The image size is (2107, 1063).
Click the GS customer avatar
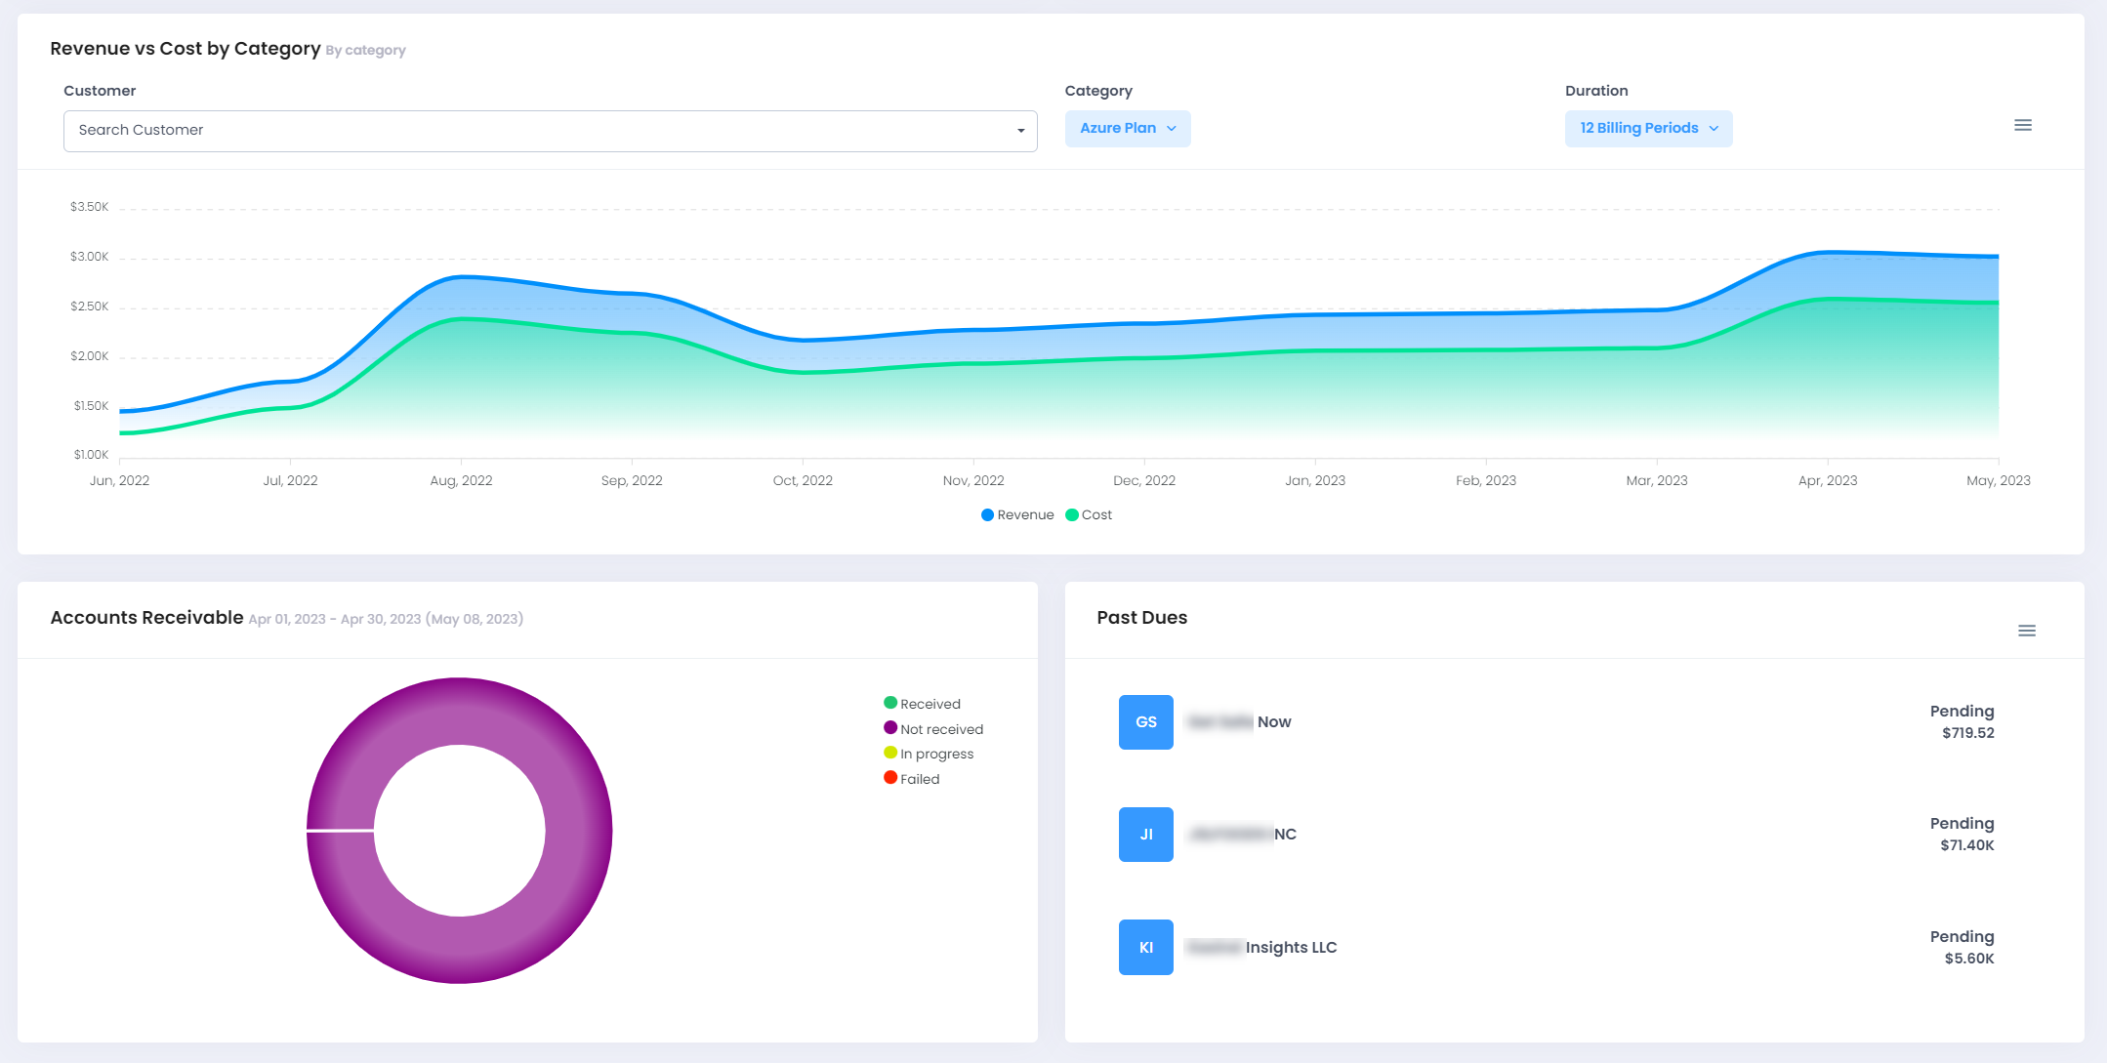(x=1146, y=722)
